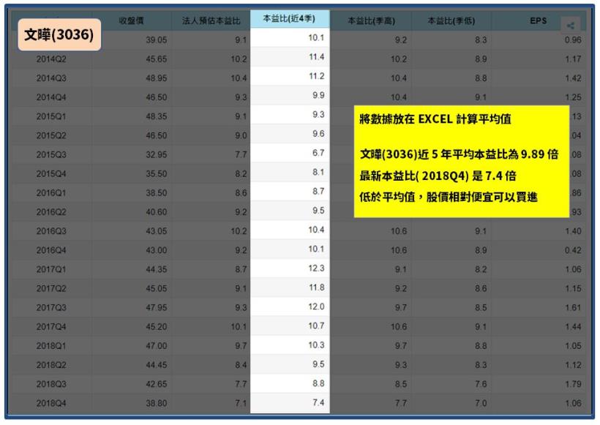Click the 2014Q4 row label
This screenshot has width=600, height=425.
pyautogui.click(x=51, y=97)
